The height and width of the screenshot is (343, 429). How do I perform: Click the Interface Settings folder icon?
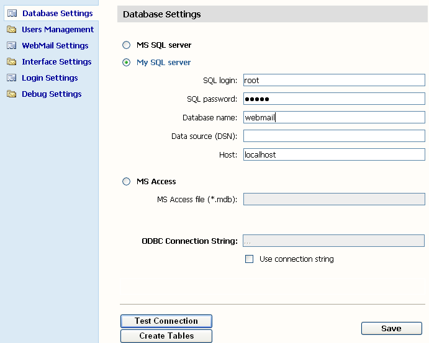11,61
